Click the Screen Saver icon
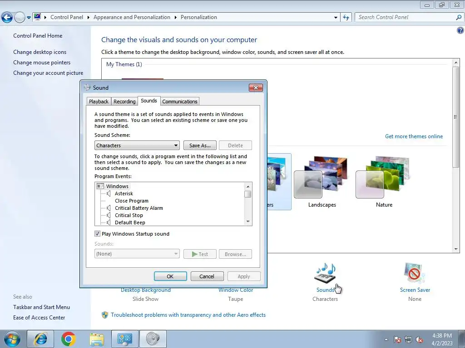The height and width of the screenshot is (348, 465). coord(415,273)
